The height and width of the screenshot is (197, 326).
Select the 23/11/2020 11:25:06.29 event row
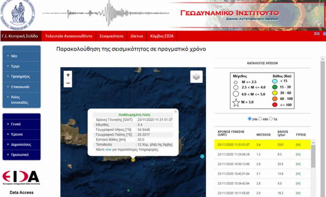click(262, 154)
